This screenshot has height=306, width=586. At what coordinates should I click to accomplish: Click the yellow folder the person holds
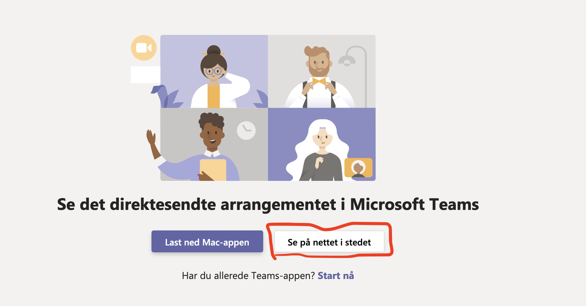213,170
